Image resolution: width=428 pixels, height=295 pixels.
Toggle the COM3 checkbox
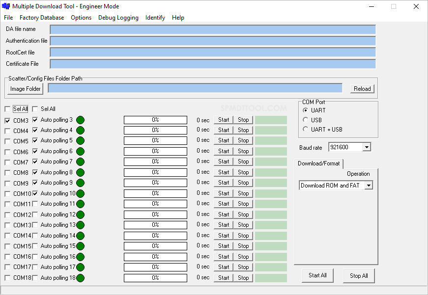8,121
